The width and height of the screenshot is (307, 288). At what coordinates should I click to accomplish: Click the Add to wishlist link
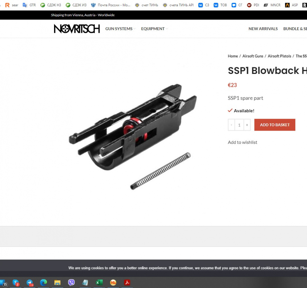(242, 142)
